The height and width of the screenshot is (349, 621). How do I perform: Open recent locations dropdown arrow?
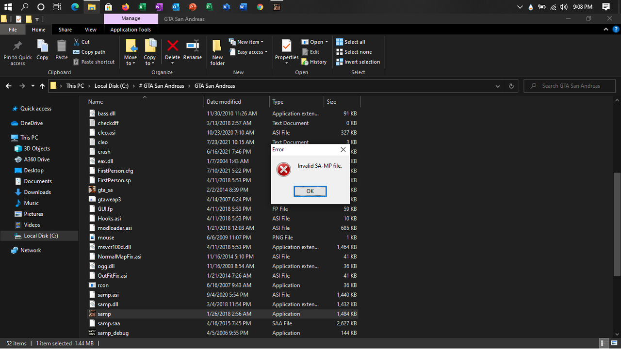(x=33, y=86)
